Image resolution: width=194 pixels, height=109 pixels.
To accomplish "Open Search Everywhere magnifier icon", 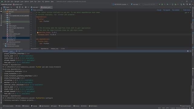I will 187,4.
